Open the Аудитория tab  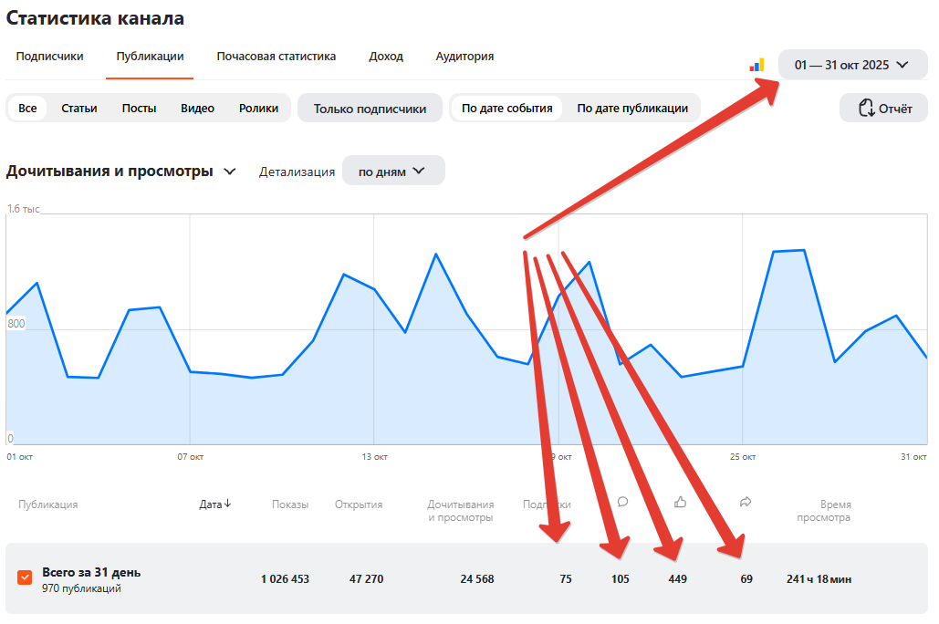point(464,57)
